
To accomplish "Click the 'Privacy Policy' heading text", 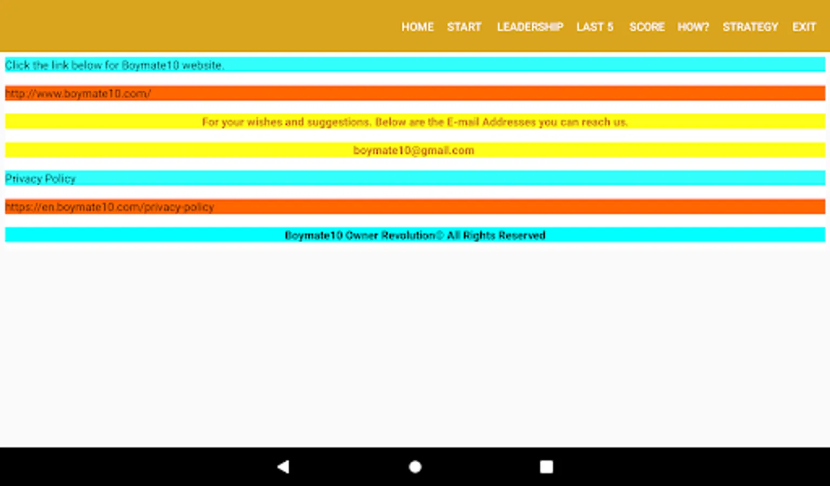I will point(40,178).
